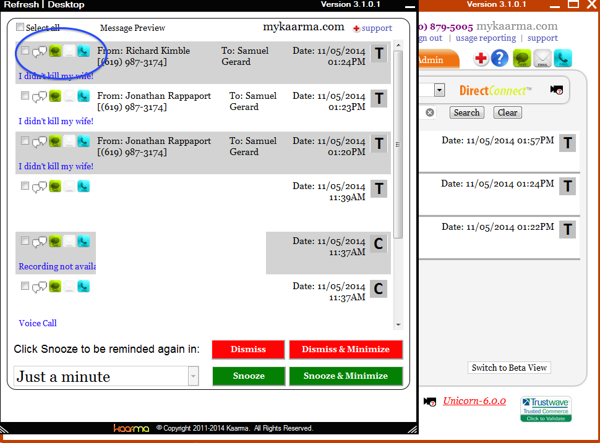Call Richard Kimble using phone icon

(84, 51)
